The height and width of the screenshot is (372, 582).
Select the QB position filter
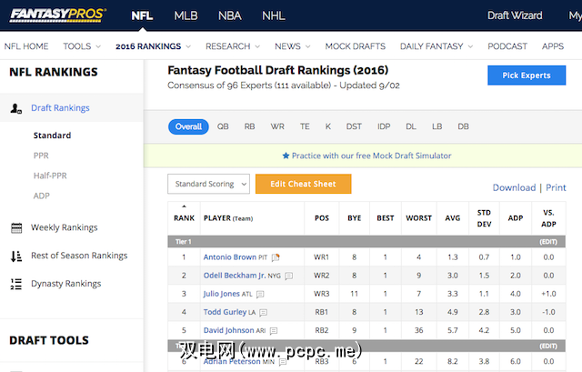223,126
